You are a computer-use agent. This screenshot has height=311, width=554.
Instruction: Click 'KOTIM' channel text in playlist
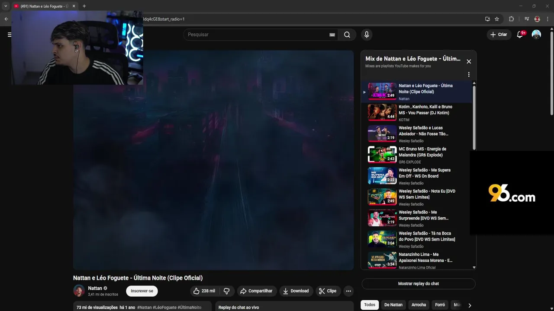404,120
